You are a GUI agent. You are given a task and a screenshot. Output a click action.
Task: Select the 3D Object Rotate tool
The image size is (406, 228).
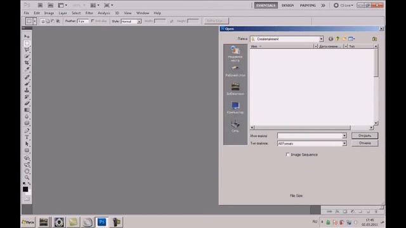coord(27,158)
